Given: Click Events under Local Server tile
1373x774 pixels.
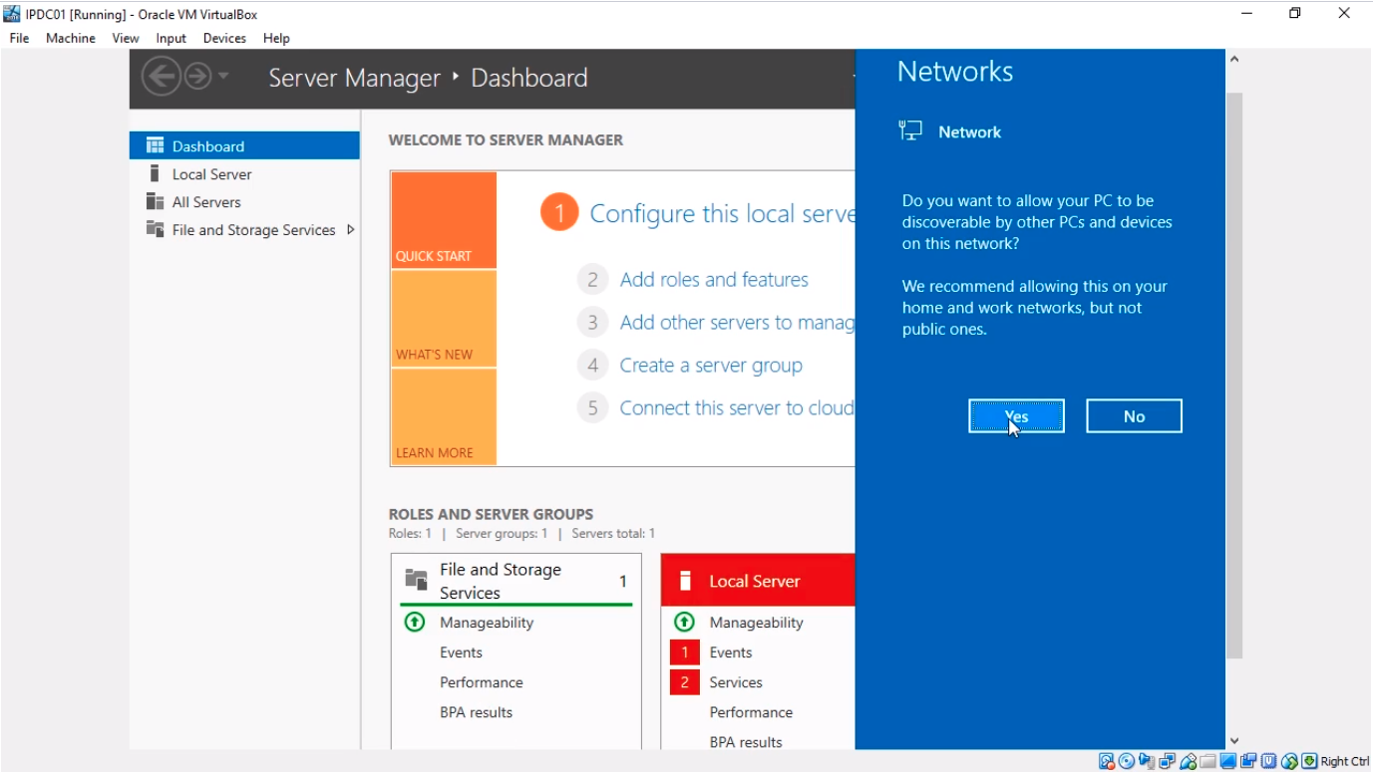Looking at the screenshot, I should click(x=731, y=652).
